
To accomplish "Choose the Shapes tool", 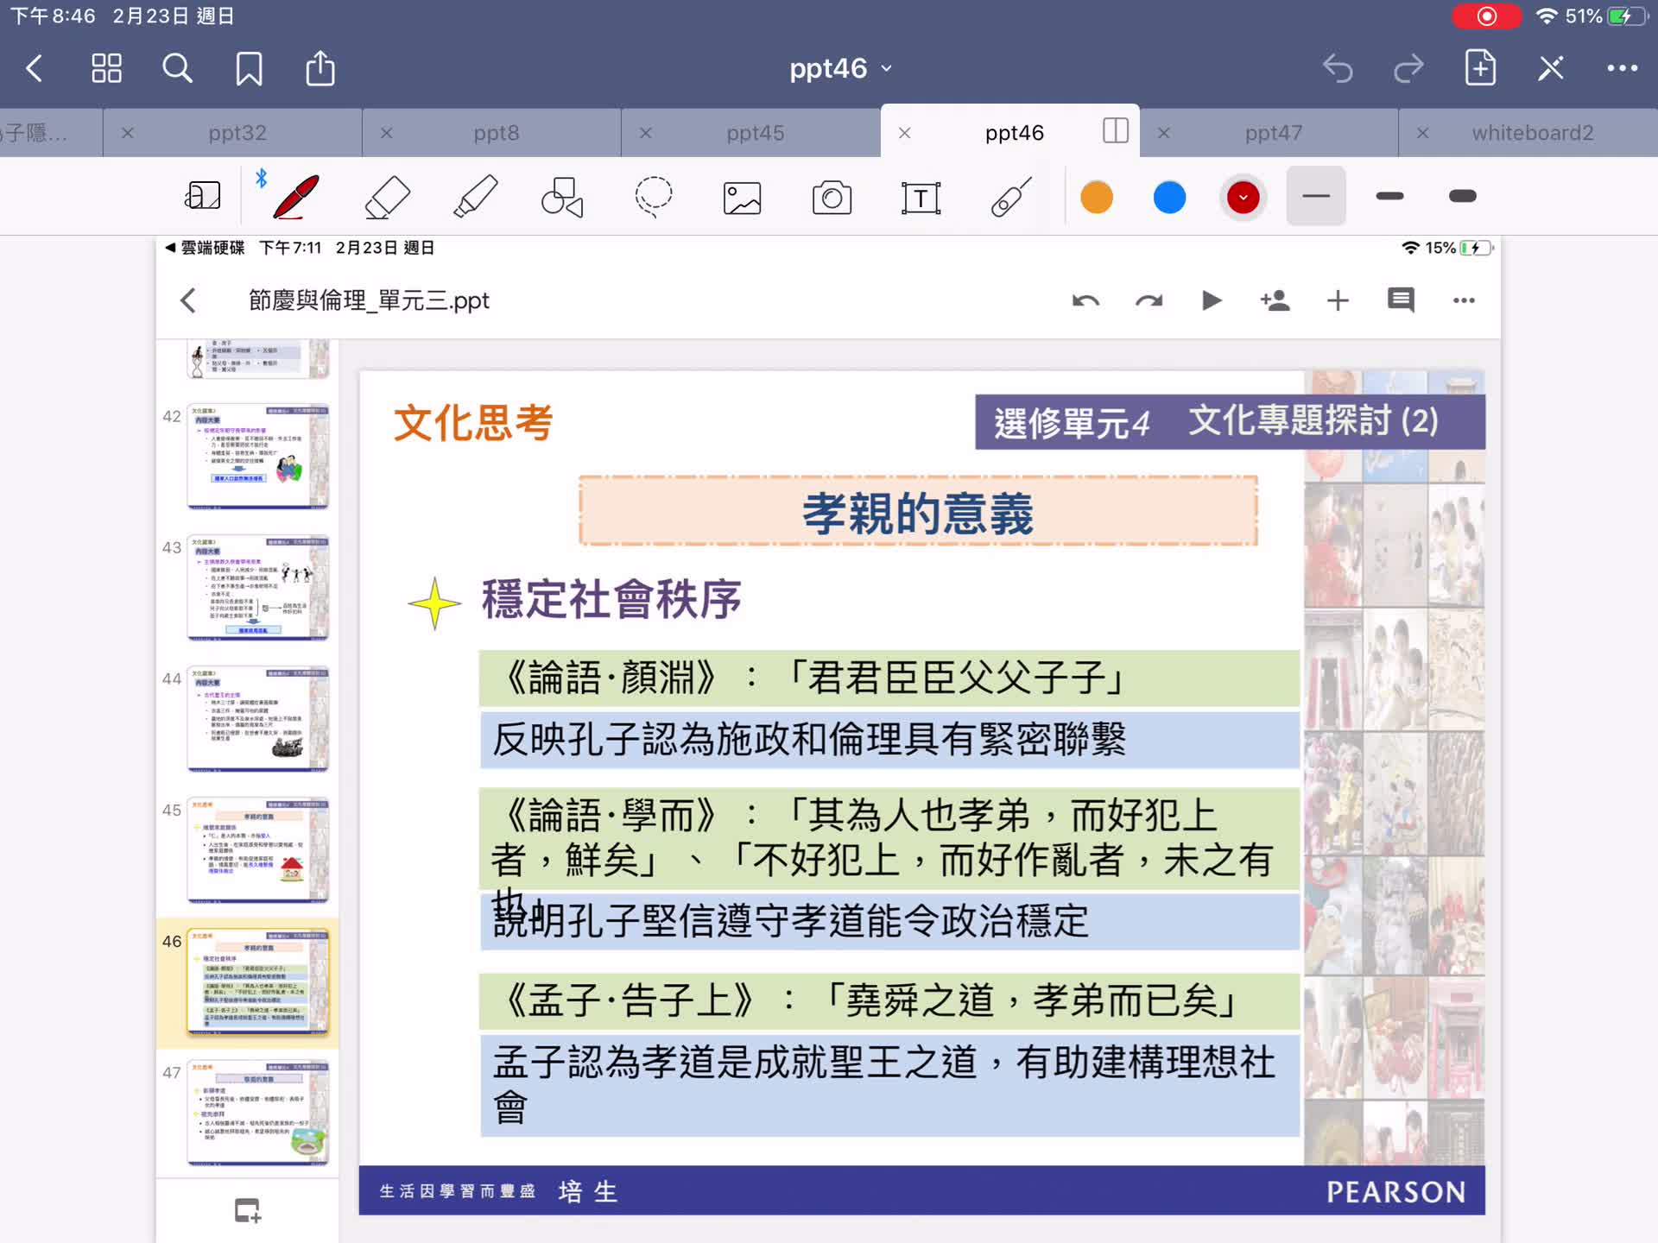I will pyautogui.click(x=562, y=197).
